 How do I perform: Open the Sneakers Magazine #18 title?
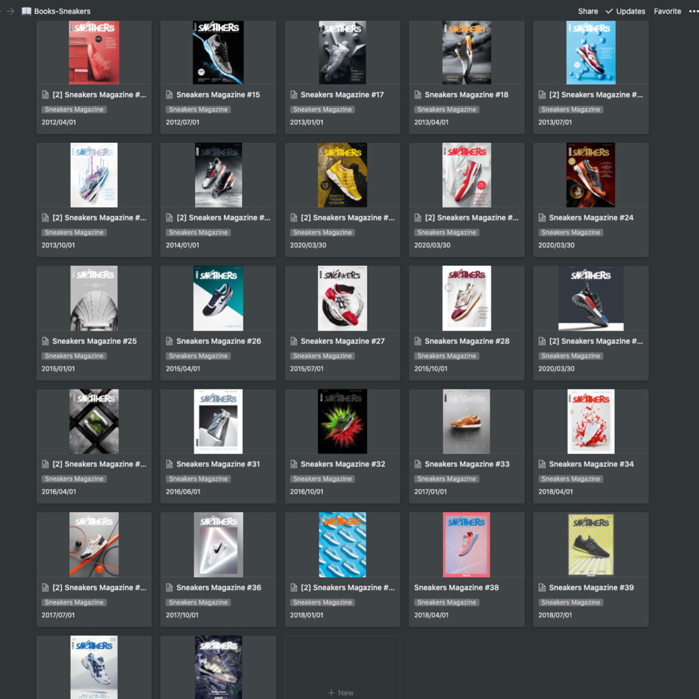pos(466,95)
